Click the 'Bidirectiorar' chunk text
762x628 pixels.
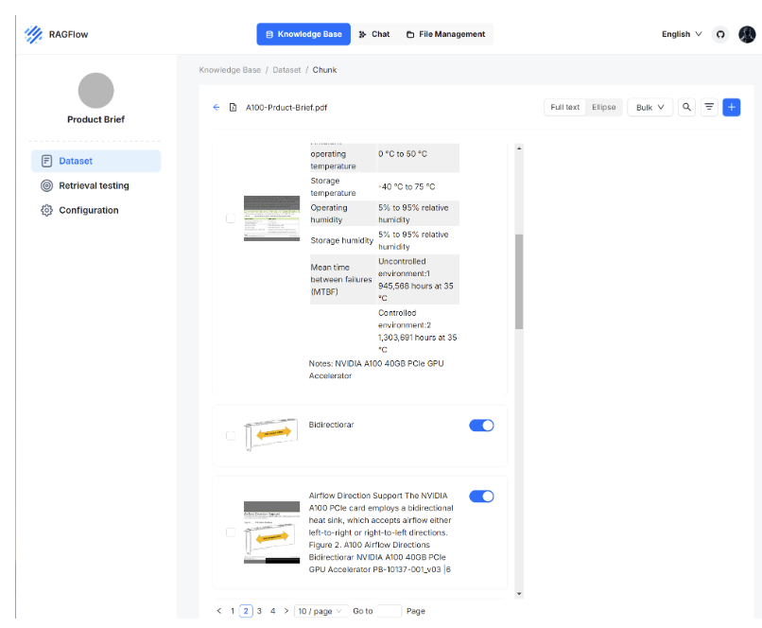(332, 425)
